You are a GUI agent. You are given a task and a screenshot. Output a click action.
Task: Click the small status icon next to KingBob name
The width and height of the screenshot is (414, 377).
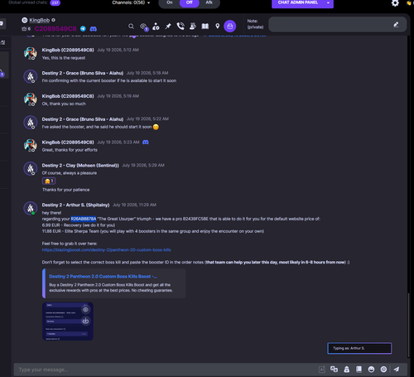tap(53, 20)
